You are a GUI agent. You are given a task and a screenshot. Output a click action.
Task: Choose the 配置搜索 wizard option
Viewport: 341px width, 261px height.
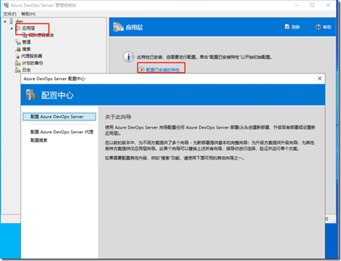point(39,140)
